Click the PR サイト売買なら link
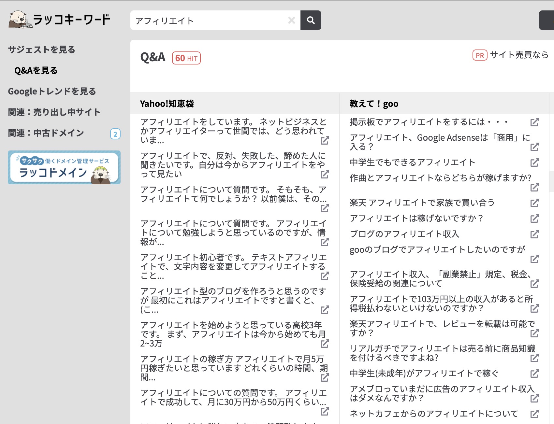 click(511, 55)
